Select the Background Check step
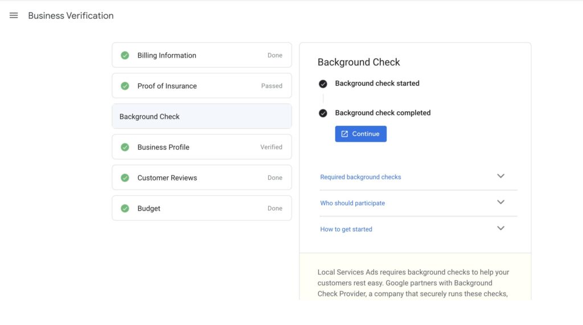 click(202, 116)
